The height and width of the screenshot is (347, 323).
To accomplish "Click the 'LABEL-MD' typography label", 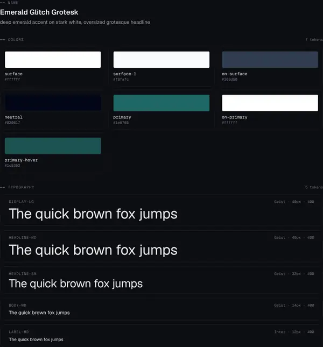I will [x=19, y=332].
